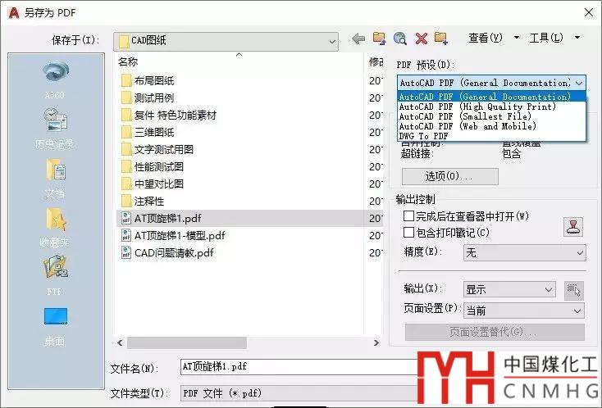Select DWG To PDF preset
This screenshot has height=408, width=602.
coord(492,136)
